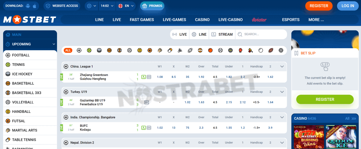The width and height of the screenshot is (361, 149).
Task: Open match tracker for BUFC vs Kodagu
Action: (x=149, y=128)
